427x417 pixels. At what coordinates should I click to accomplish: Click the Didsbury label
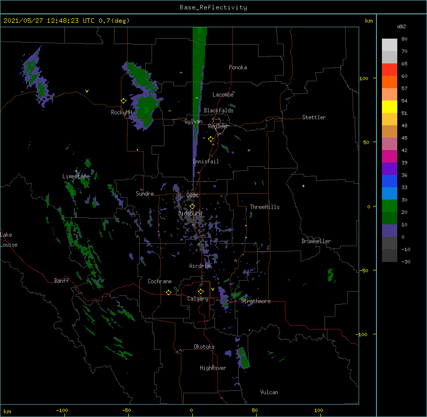coord(190,213)
